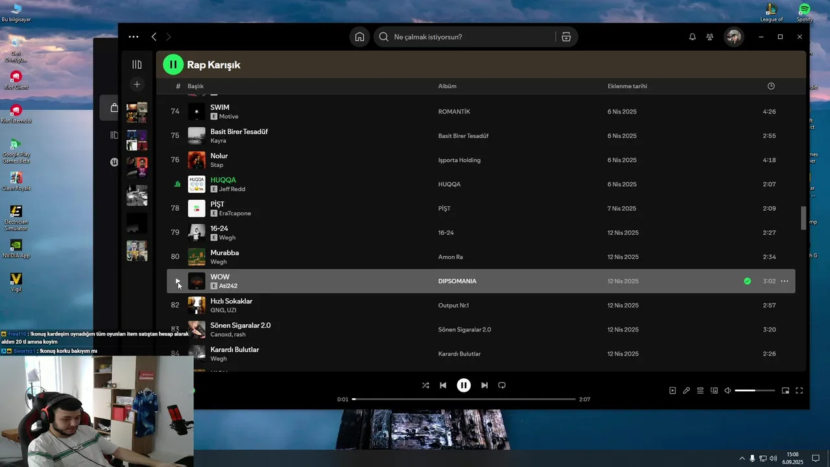Open Electrician Simulator desktop icon
Viewport: 830px width, 467px height.
coord(16,218)
